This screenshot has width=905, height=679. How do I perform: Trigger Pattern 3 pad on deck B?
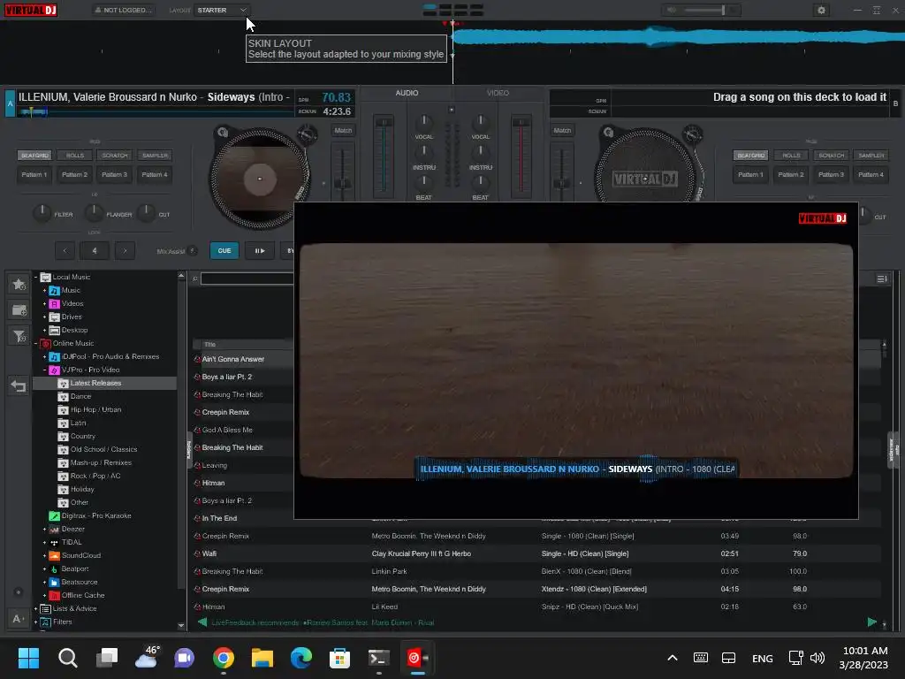[831, 174]
